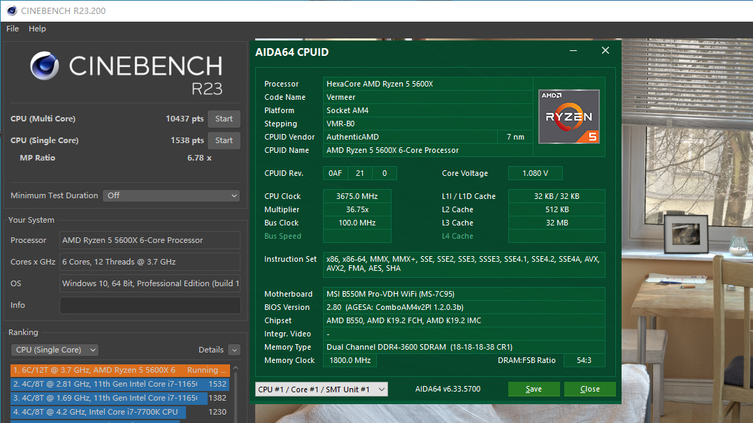
Task: Open the CPU (Single Core) ranking dropdown
Action: (x=55, y=350)
